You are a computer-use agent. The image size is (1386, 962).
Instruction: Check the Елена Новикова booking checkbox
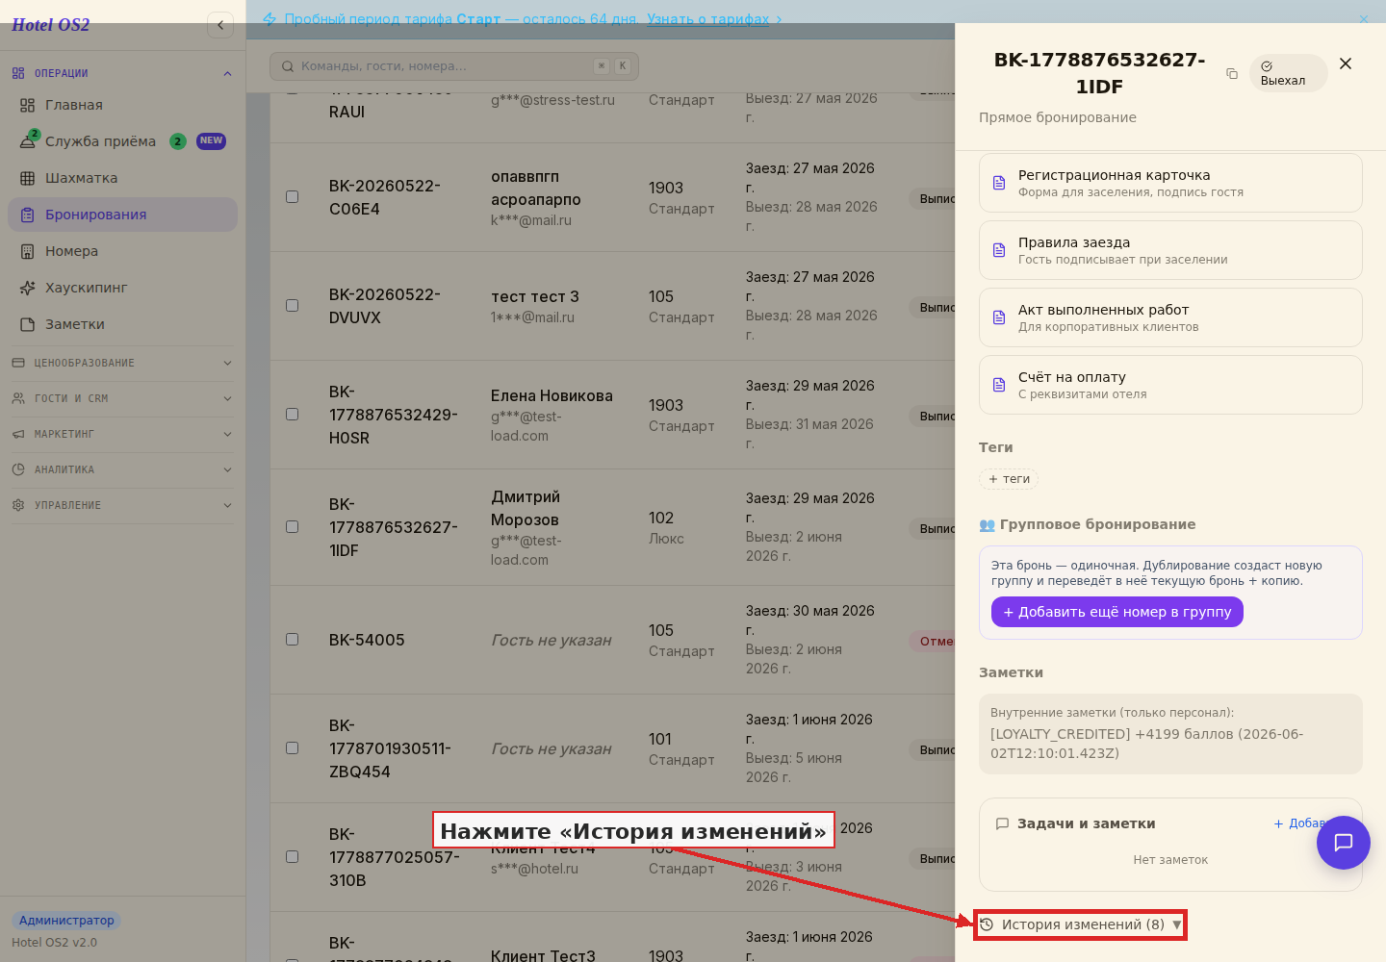(x=292, y=414)
